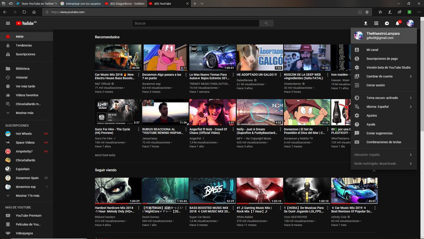424x239 pixels.
Task: Open YouTube Premium in sidebar
Action: (x=26, y=216)
